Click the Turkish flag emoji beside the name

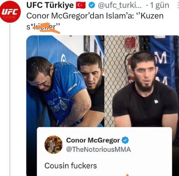coord(81,5)
